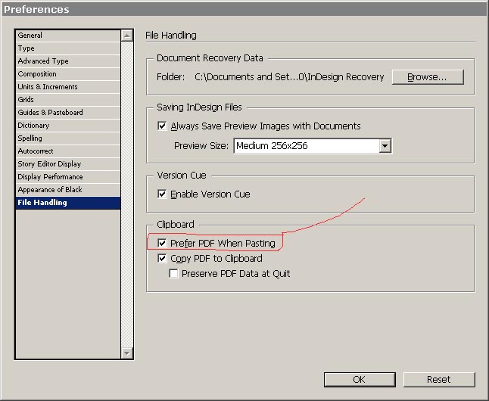
Task: Click the category list scroll up arrow
Action: [x=127, y=36]
